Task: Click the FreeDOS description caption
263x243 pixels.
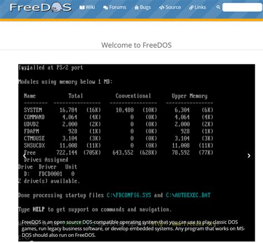Action: [133, 229]
